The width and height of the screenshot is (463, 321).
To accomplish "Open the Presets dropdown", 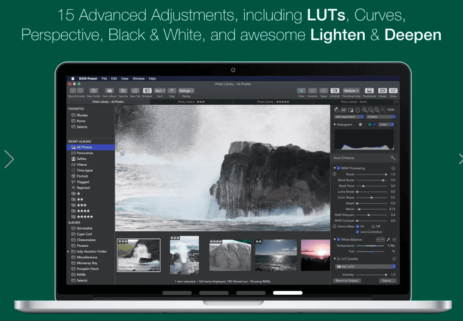I will (x=381, y=117).
